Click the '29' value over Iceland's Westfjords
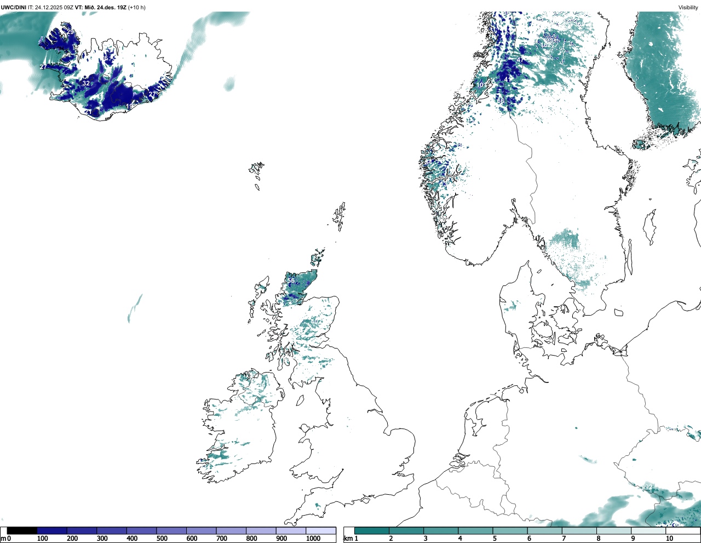The height and width of the screenshot is (543, 701). click(71, 32)
